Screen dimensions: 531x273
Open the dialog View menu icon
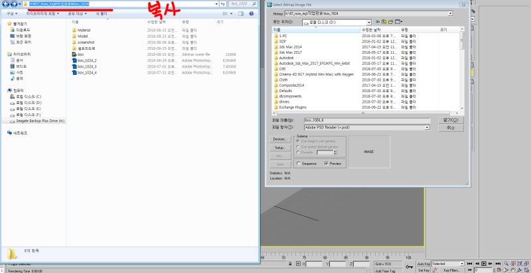398,22
